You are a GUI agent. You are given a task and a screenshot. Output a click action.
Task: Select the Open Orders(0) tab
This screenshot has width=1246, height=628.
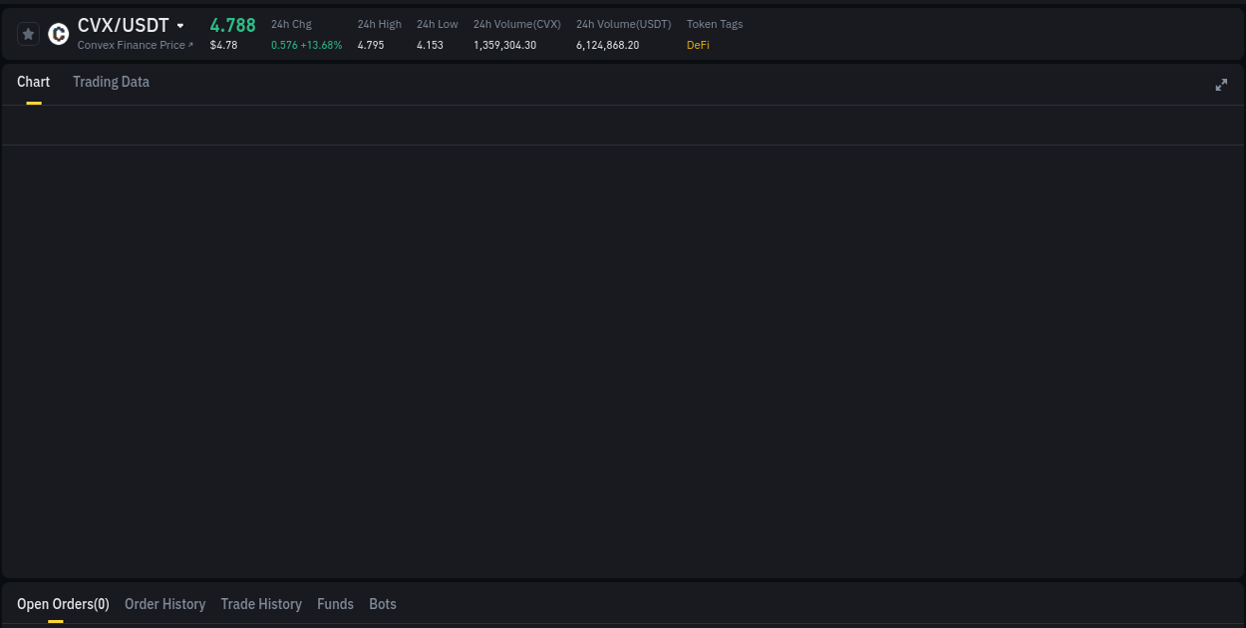[63, 603]
